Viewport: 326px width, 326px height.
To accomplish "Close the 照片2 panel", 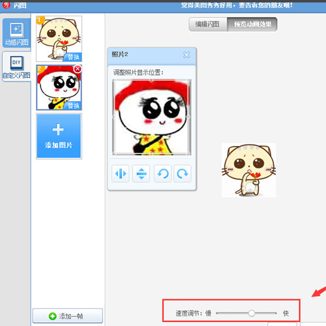I will 186,55.
